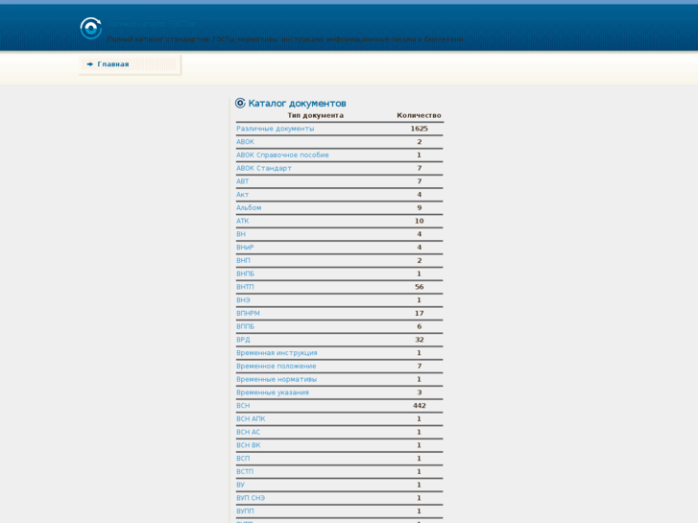Click the count 10 in the АТК row
The height and width of the screenshot is (523, 698).
pyautogui.click(x=419, y=221)
